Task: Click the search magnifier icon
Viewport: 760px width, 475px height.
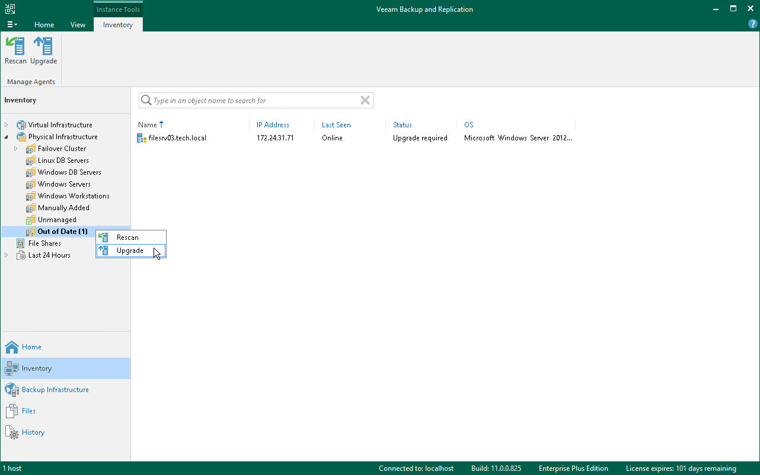Action: tap(146, 101)
